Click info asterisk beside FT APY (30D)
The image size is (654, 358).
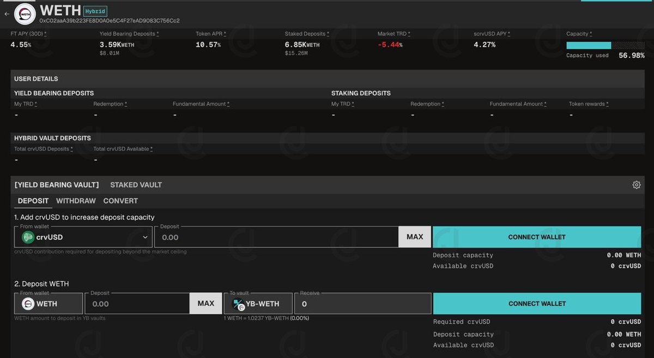pos(45,34)
